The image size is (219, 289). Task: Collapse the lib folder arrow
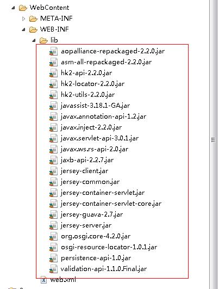click(x=34, y=40)
